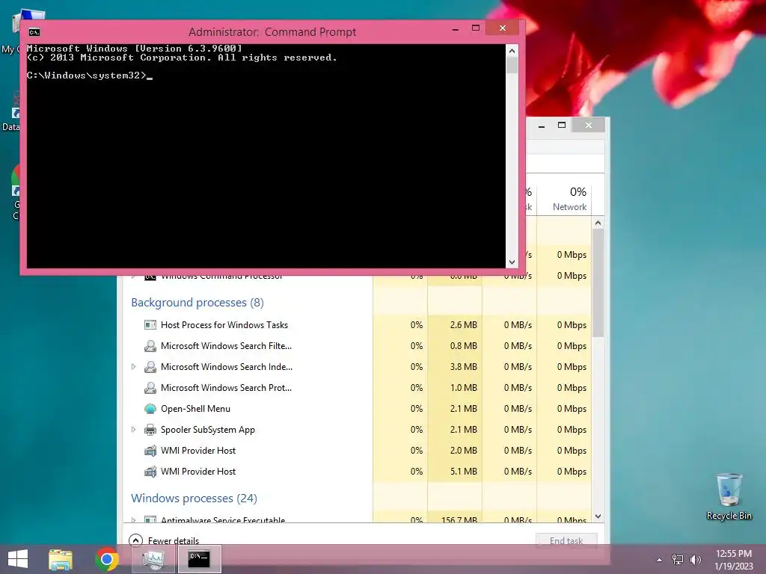Show hidden tray icons arrow
766x574 pixels.
pyautogui.click(x=659, y=560)
